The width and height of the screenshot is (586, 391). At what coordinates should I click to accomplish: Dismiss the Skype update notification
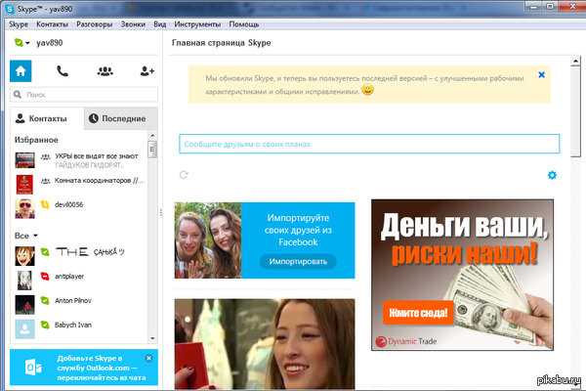(541, 75)
